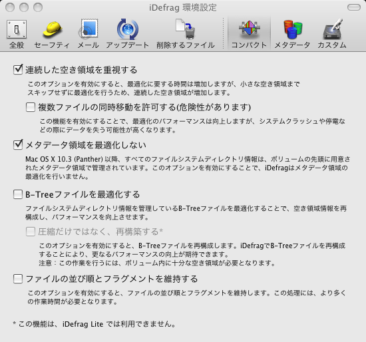Image resolution: width=366 pixels, height=342 pixels.
Task: Open the 削除するファイル trash icon
Action: (x=186, y=29)
